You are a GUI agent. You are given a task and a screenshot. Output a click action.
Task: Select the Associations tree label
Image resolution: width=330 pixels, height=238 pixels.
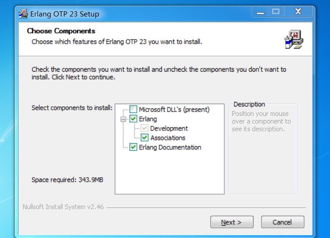[x=168, y=138]
